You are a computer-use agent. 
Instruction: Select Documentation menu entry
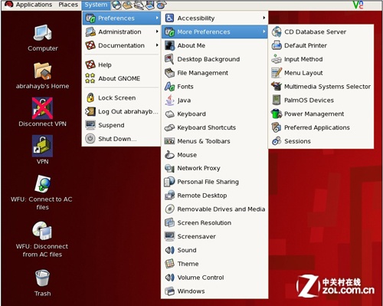pos(121,45)
